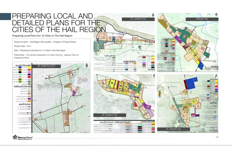Screen dimensions: 232x146
Task: Click the north arrow on El Sulaimi map
Action: coord(154,76)
